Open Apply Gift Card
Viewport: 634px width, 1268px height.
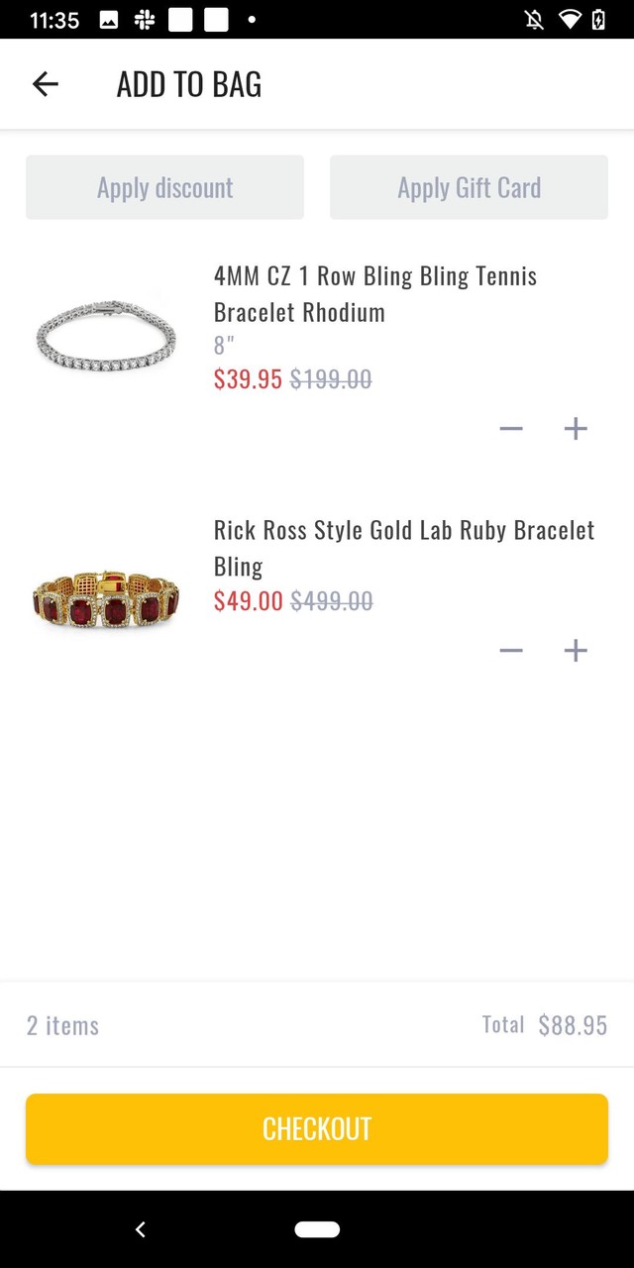469,187
